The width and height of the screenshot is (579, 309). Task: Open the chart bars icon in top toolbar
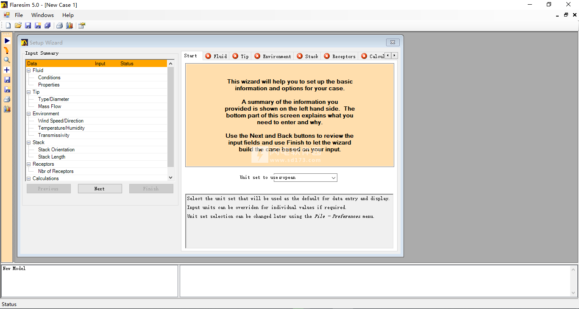[70, 25]
